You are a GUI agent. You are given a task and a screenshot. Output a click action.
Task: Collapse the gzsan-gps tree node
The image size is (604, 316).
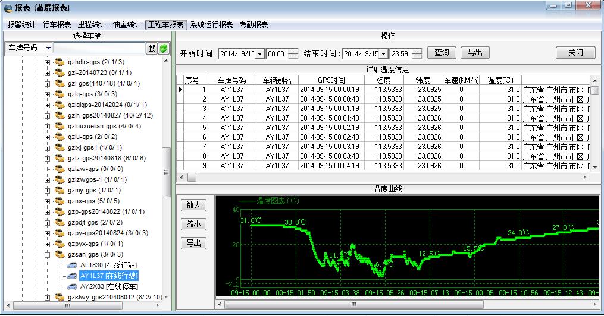point(48,254)
